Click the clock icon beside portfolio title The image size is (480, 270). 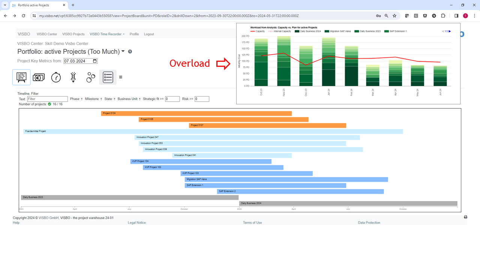pos(130,52)
